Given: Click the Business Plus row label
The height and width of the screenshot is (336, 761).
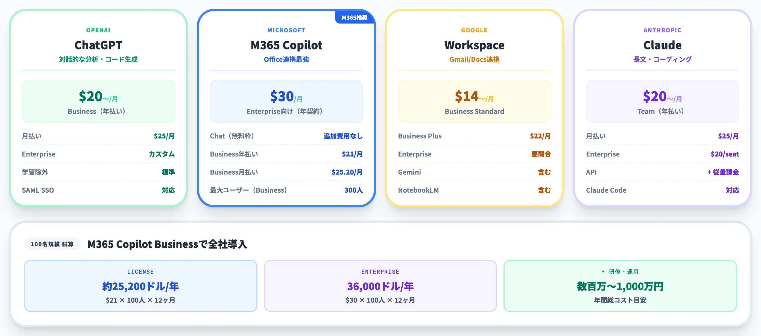Looking at the screenshot, I should pyautogui.click(x=420, y=136).
